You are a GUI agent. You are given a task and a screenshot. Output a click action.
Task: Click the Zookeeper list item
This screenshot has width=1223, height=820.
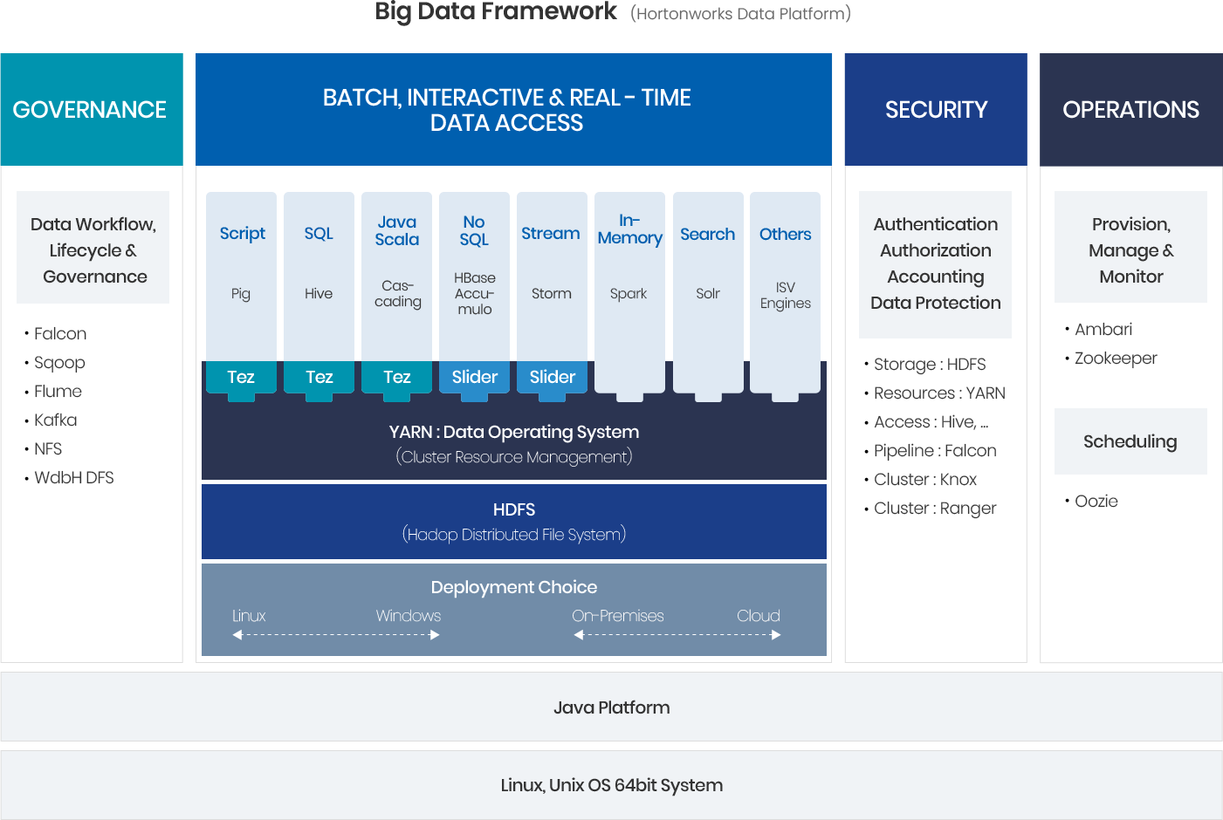1115,359
